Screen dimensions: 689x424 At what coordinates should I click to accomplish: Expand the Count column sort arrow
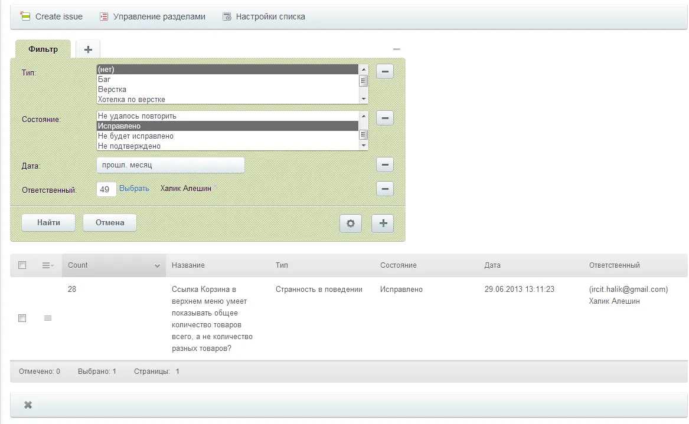click(x=157, y=265)
